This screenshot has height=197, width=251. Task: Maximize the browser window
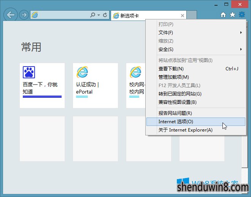pyautogui.click(x=226, y=5)
